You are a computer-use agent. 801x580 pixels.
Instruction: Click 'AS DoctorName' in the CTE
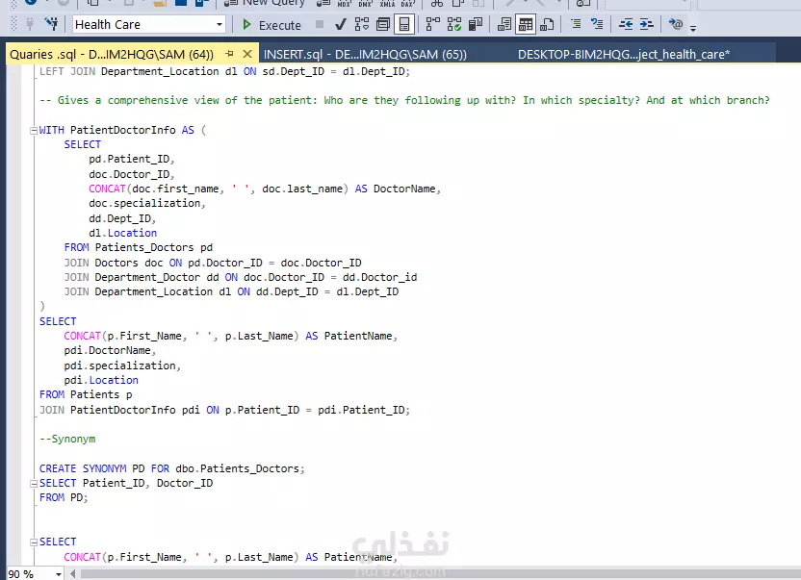tap(396, 189)
